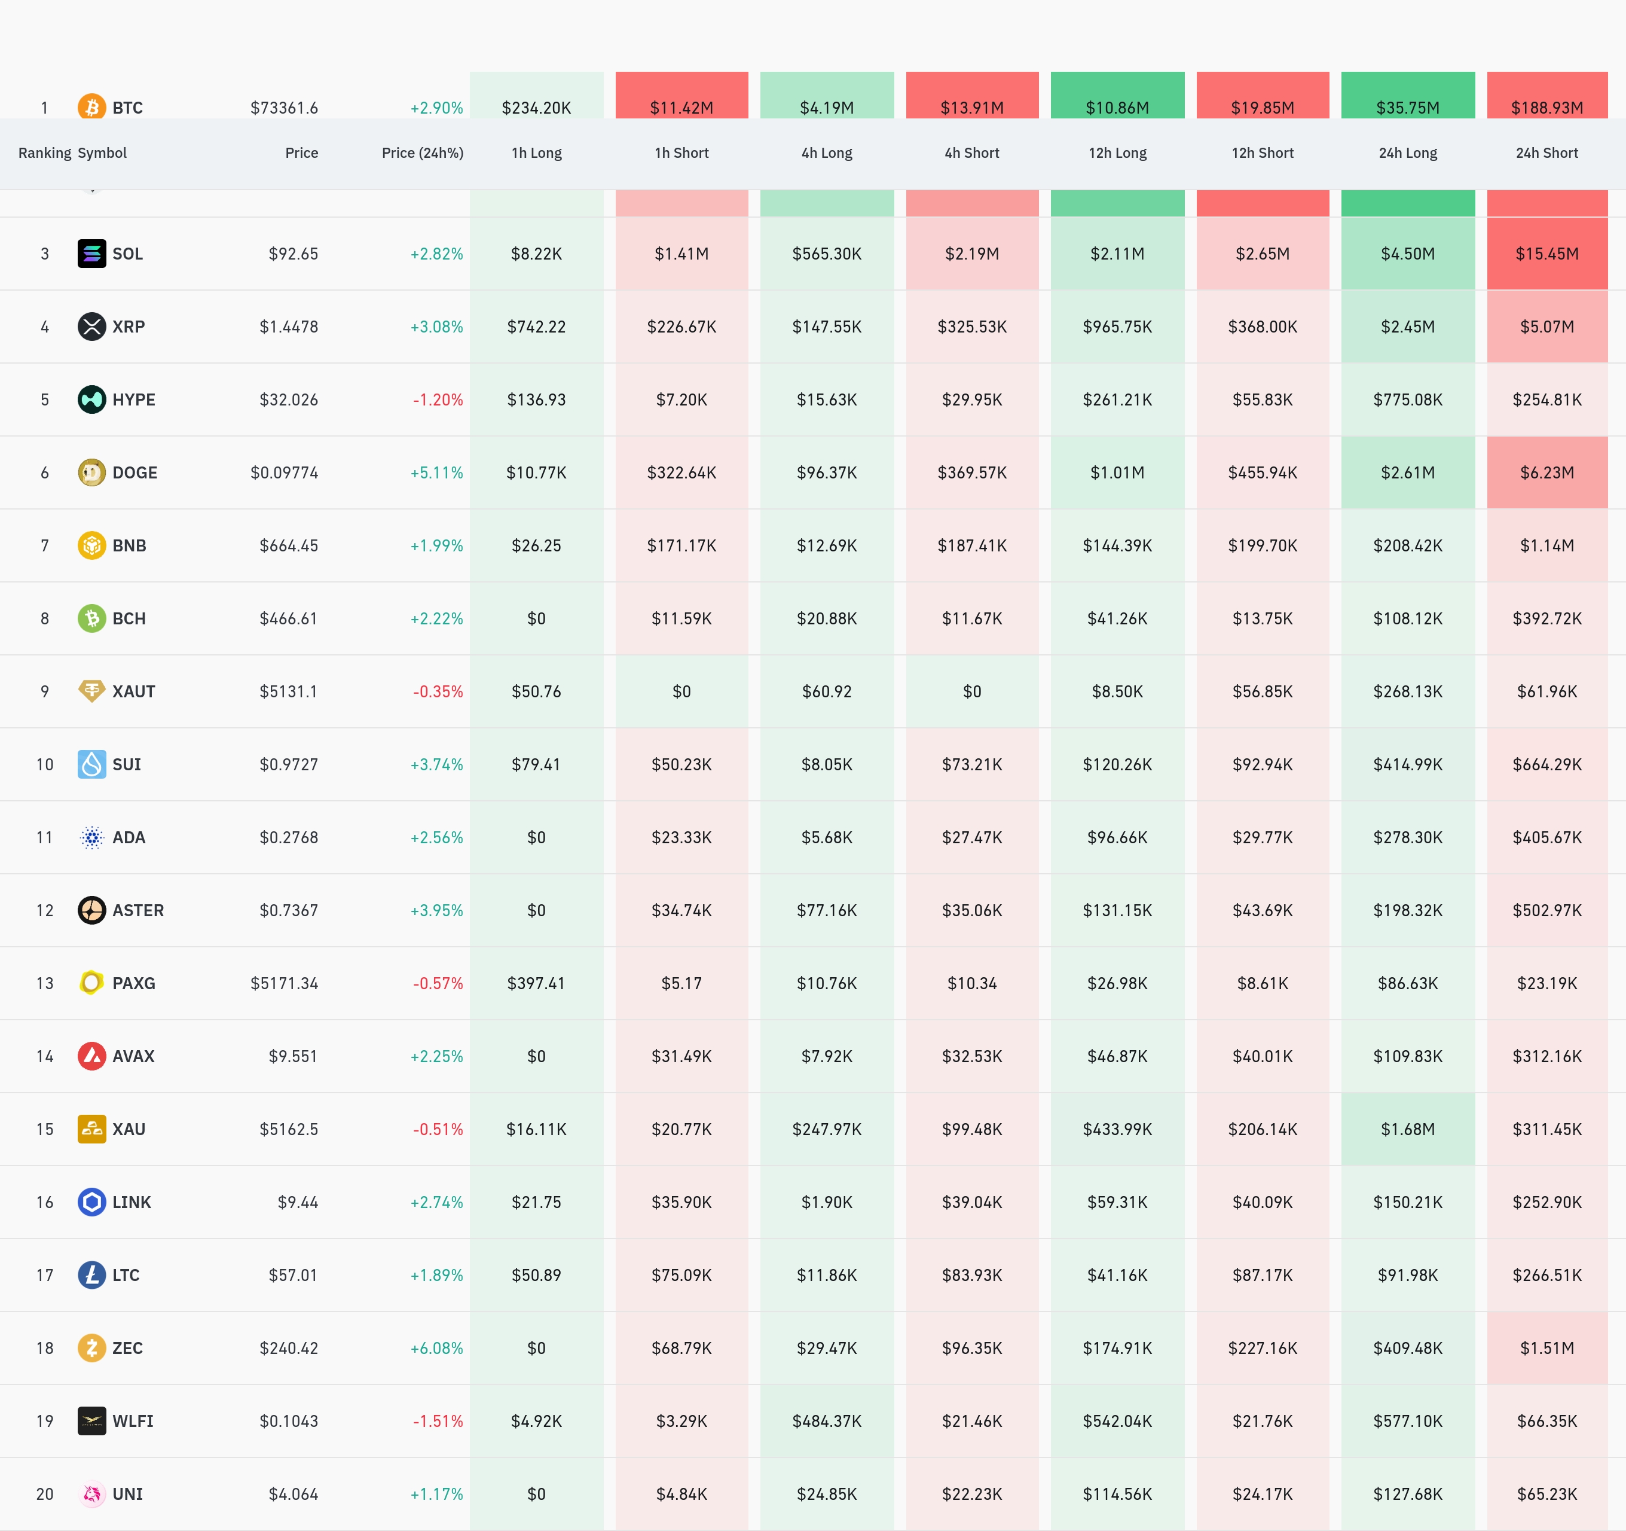Click the BNB coin icon
The image size is (1626, 1531).
click(x=91, y=546)
